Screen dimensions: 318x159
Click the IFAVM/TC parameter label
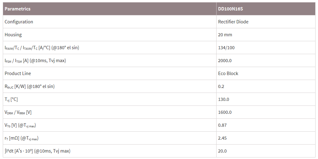tap(42, 48)
